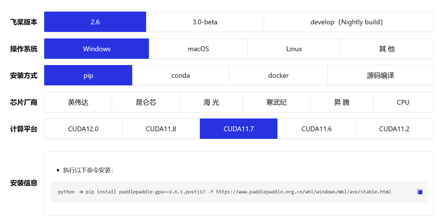Viewport: 437px width, 220px height.
Task: Select 昆仑芯 chip vendor
Action: pyautogui.click(x=146, y=102)
